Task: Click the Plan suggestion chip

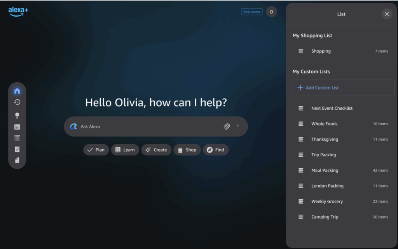Action: pos(96,150)
